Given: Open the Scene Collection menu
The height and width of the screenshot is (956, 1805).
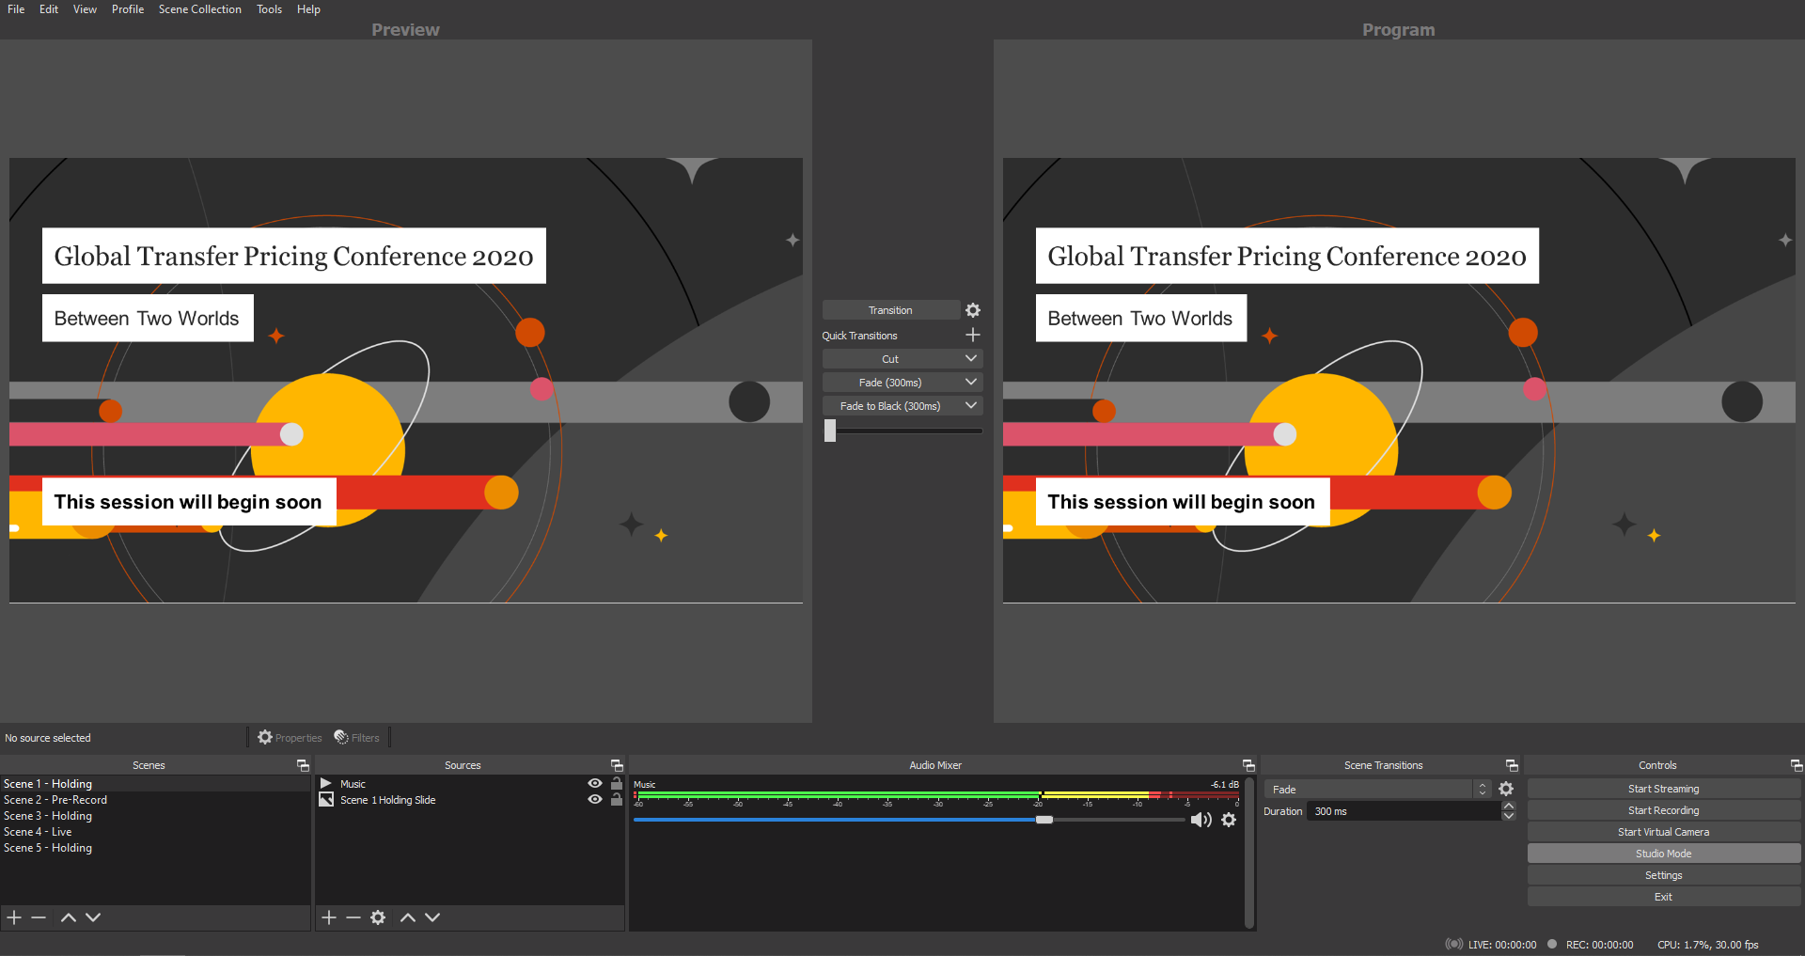Looking at the screenshot, I should pyautogui.click(x=199, y=9).
